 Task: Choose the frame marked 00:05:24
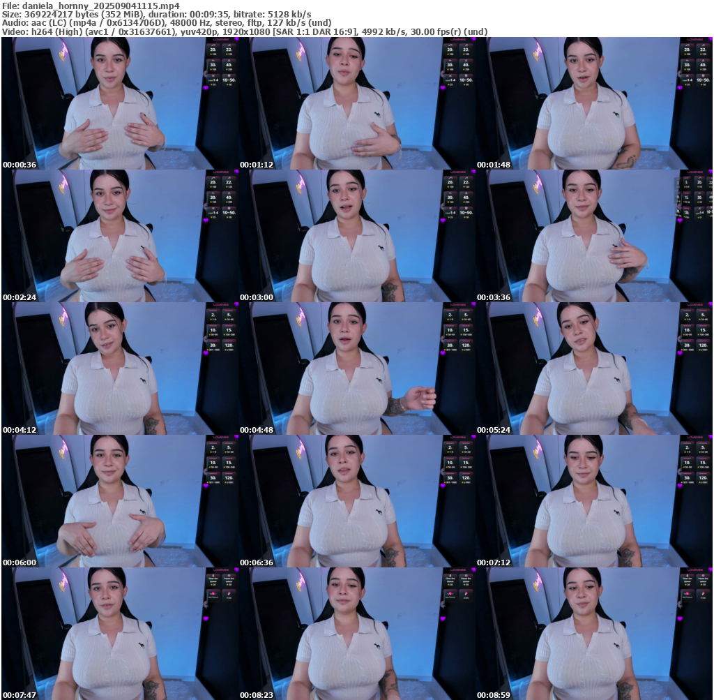point(594,368)
